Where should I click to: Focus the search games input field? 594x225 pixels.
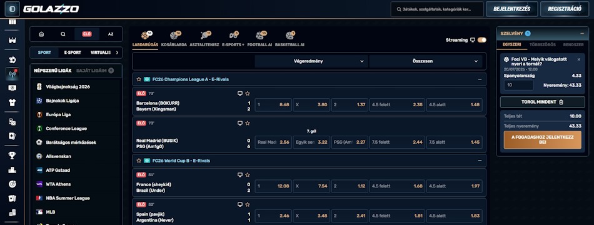click(x=437, y=9)
